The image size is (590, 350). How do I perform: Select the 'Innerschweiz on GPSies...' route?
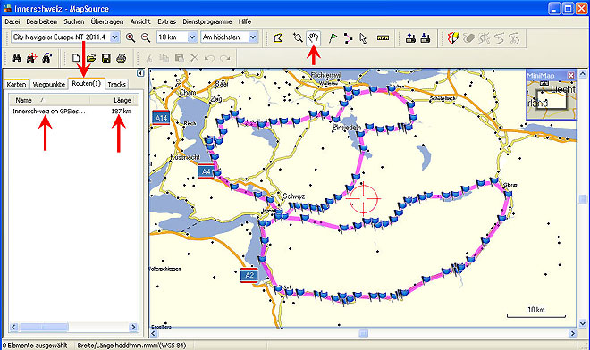click(48, 112)
